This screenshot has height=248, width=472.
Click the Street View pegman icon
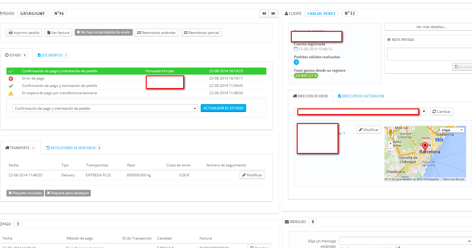click(x=391, y=132)
